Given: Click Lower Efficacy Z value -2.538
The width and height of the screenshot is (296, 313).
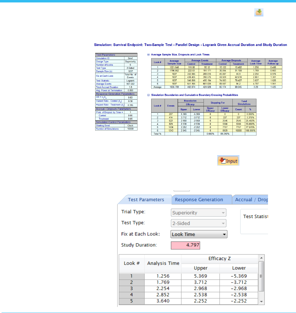Looking at the screenshot, I should coord(239,295).
